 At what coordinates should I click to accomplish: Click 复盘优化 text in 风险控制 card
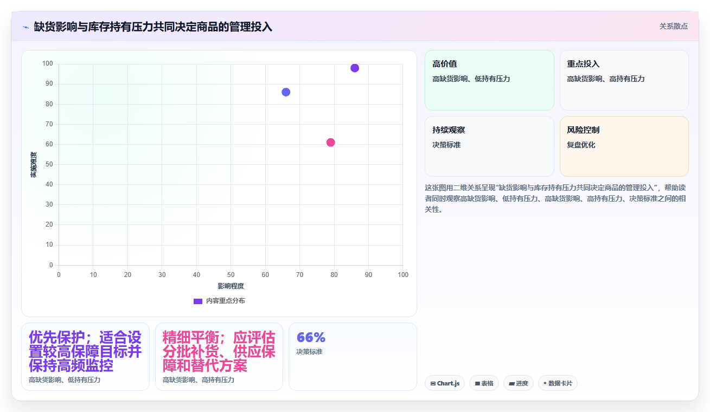tap(581, 145)
